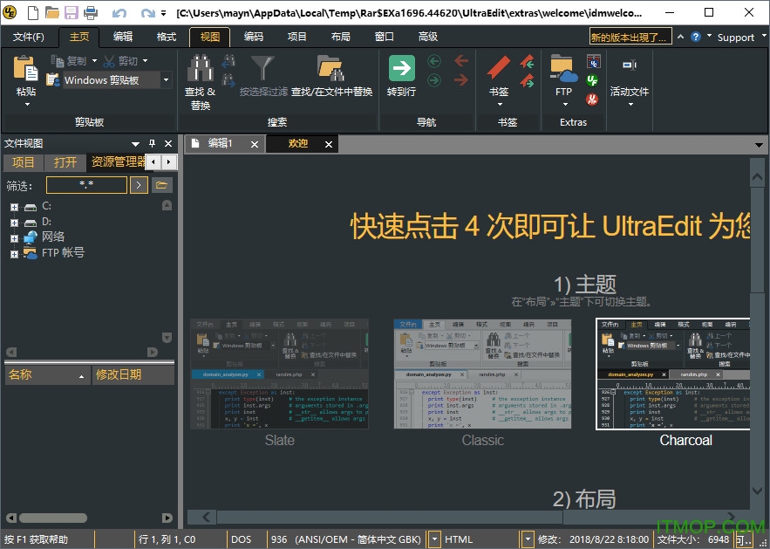The image size is (770, 549).
Task: Click the red left arrow navigation icon
Action: click(x=461, y=61)
